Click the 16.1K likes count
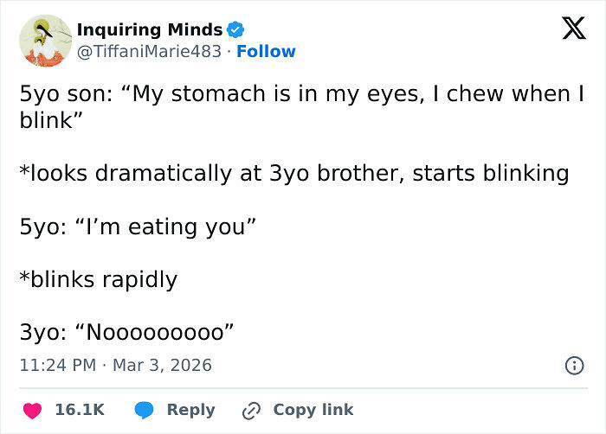The image size is (606, 434). pyautogui.click(x=80, y=410)
